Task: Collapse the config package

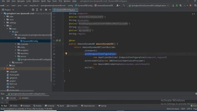Action: tap(16, 38)
